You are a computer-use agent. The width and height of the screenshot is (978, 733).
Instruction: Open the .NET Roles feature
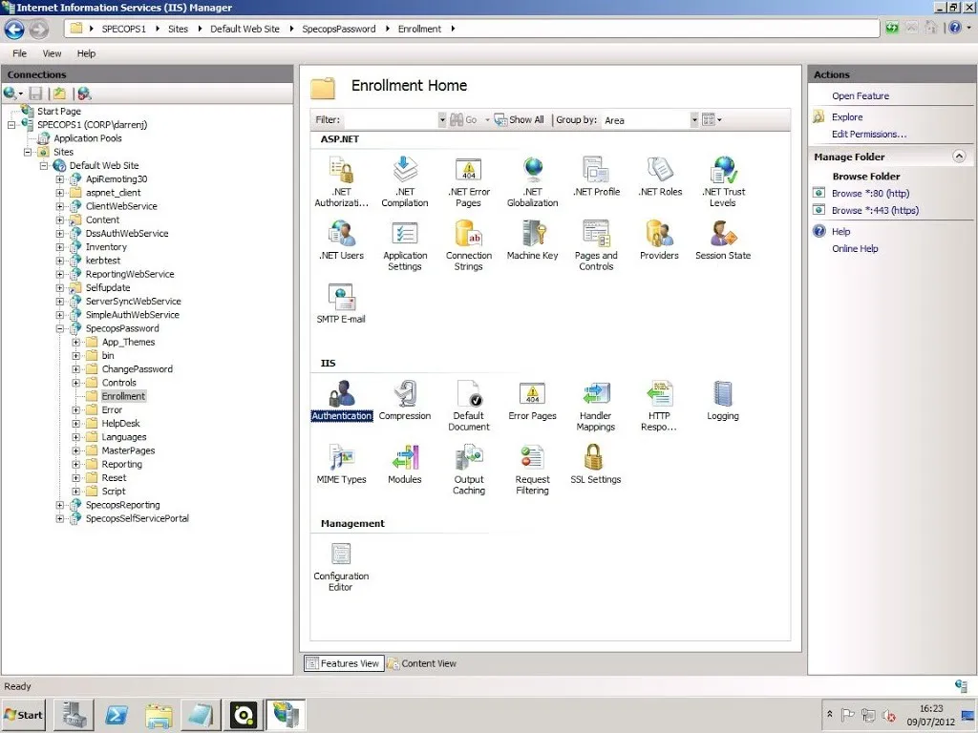pos(659,177)
